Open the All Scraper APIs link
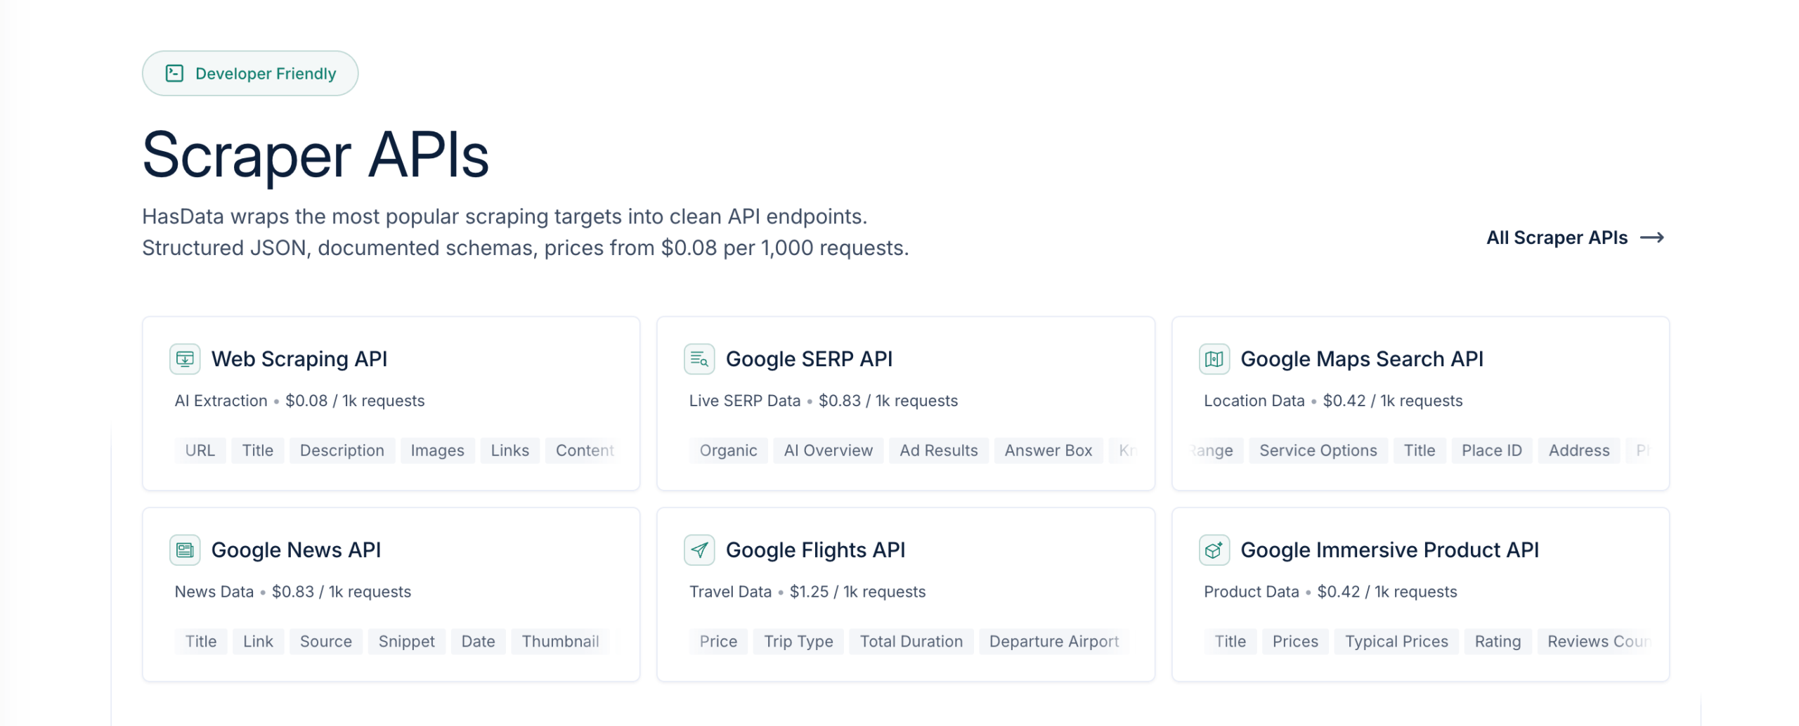1799x726 pixels. pyautogui.click(x=1574, y=238)
